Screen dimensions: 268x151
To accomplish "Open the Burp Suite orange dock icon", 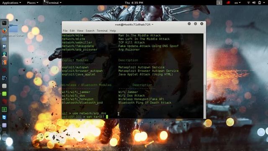I will point(4,62).
